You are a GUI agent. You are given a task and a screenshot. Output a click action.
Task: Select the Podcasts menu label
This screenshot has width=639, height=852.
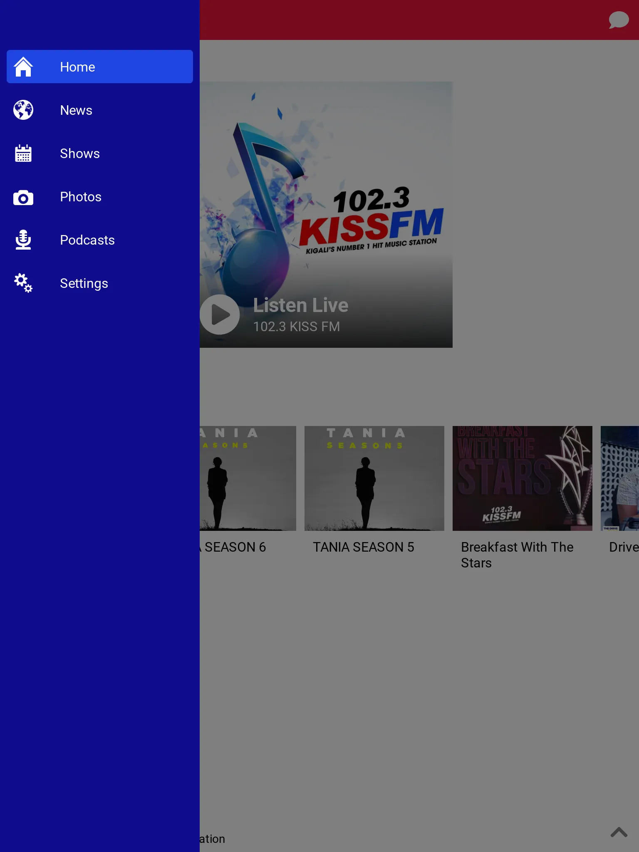(x=87, y=240)
